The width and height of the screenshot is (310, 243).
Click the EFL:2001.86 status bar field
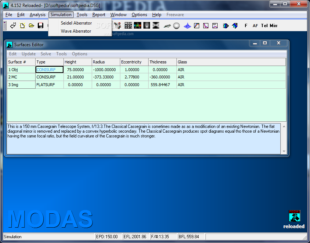(x=136, y=237)
